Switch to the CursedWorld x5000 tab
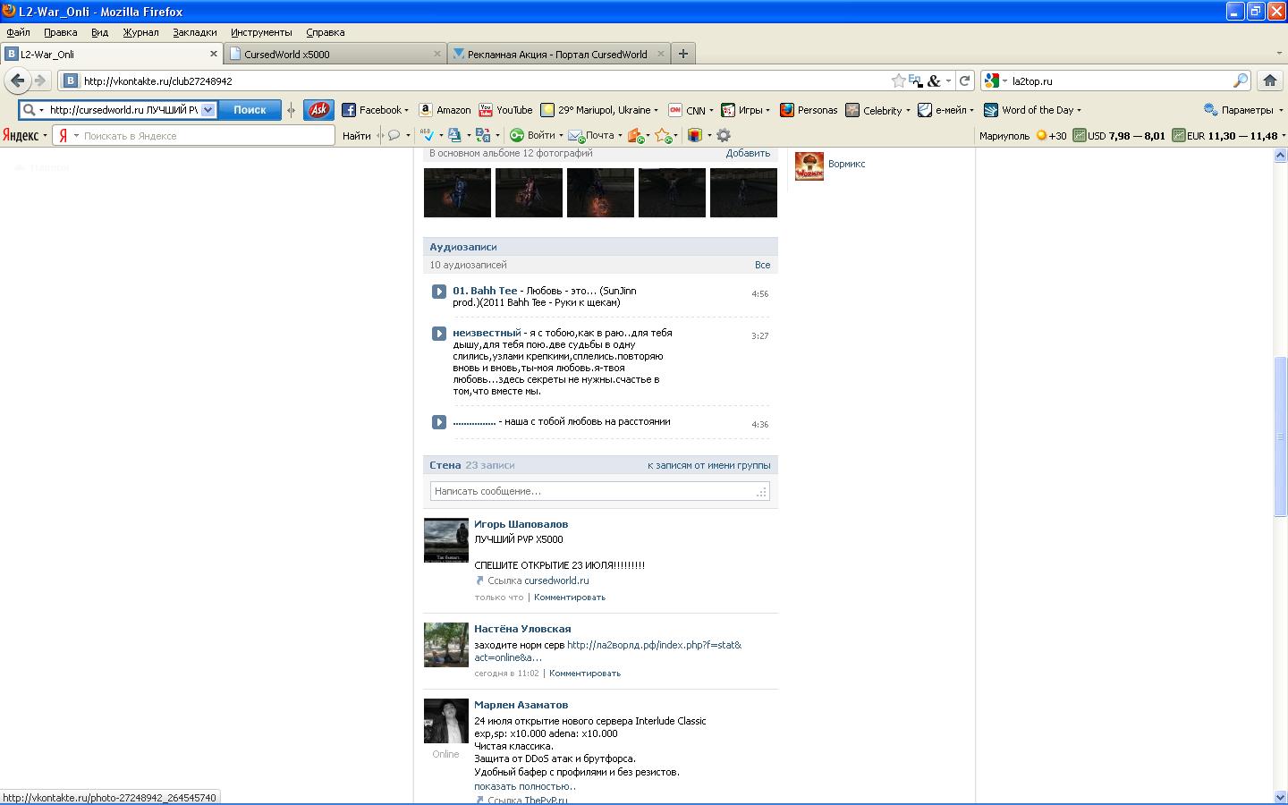 pyautogui.click(x=335, y=54)
